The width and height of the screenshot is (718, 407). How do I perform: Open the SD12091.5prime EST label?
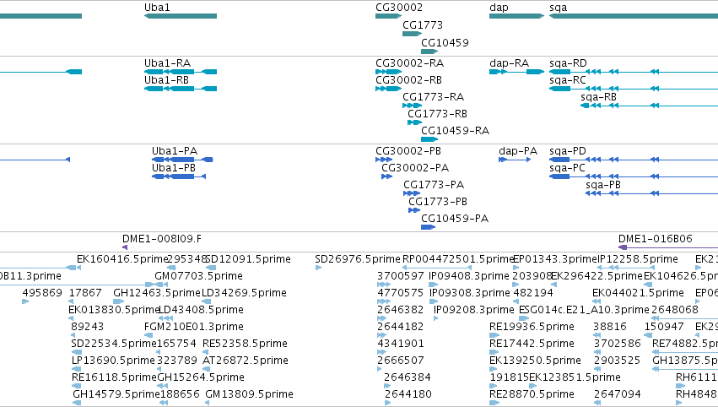248,259
